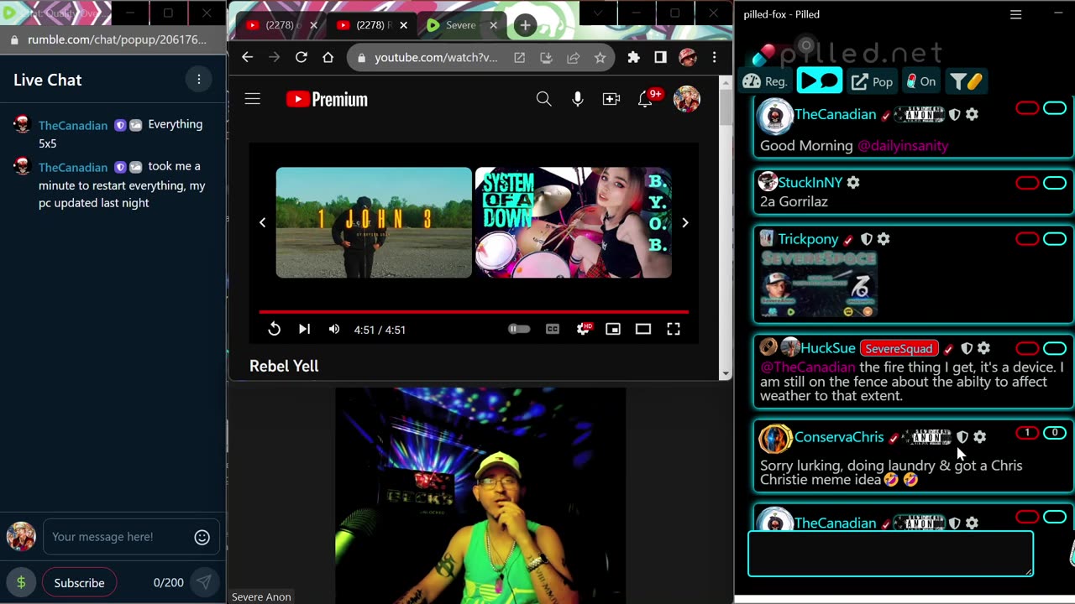Open the System of a Down B.Y.O.B. video
The width and height of the screenshot is (1075, 604).
pyautogui.click(x=574, y=222)
